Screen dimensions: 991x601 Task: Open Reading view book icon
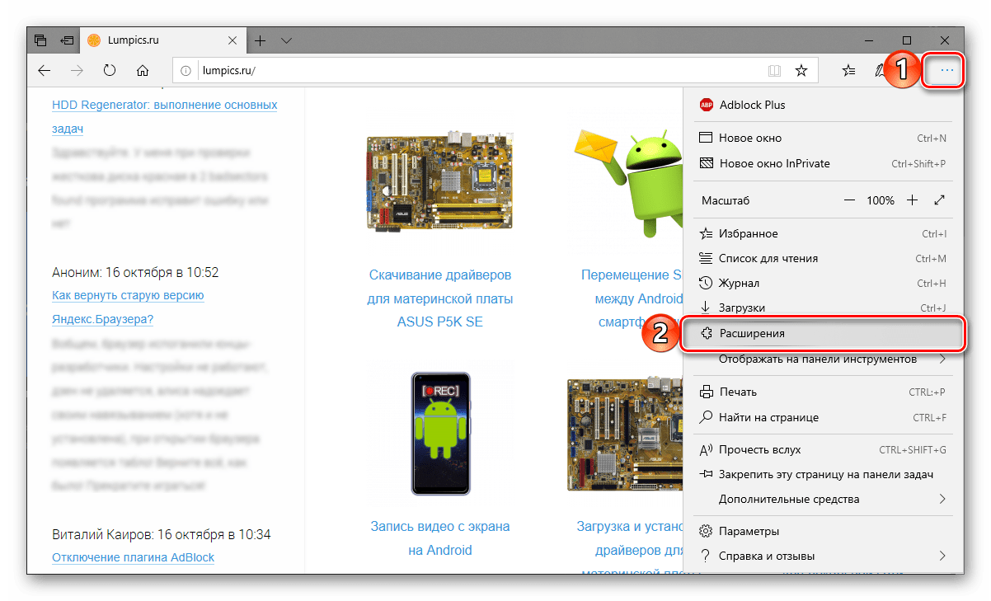point(773,71)
